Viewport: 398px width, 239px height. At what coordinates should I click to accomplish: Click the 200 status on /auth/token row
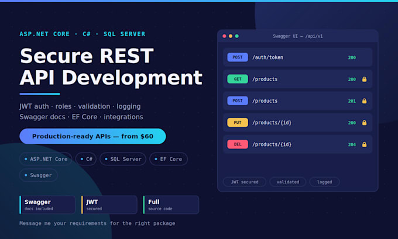click(x=352, y=57)
